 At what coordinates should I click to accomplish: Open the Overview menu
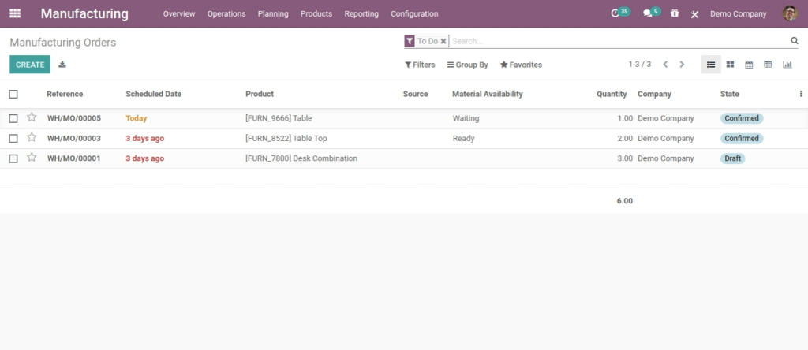click(x=179, y=14)
